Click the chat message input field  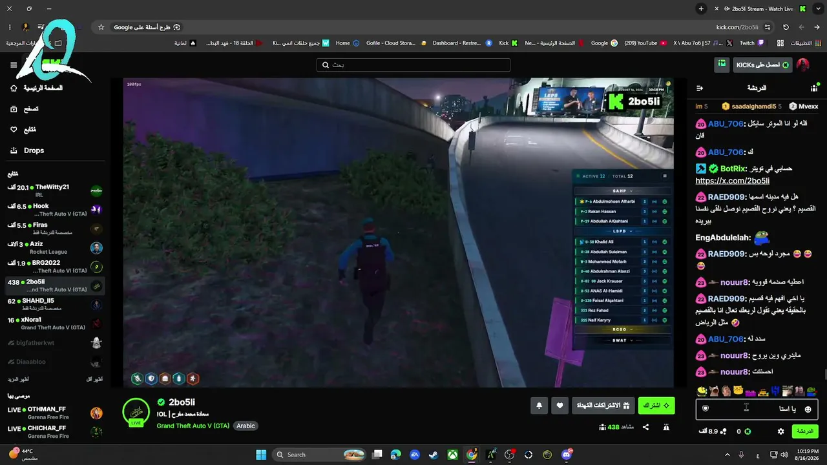click(757, 409)
